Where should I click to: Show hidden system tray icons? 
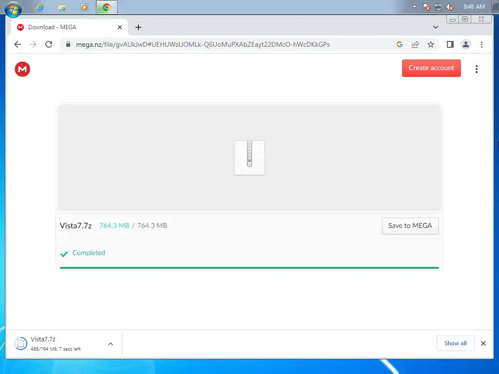(x=414, y=7)
